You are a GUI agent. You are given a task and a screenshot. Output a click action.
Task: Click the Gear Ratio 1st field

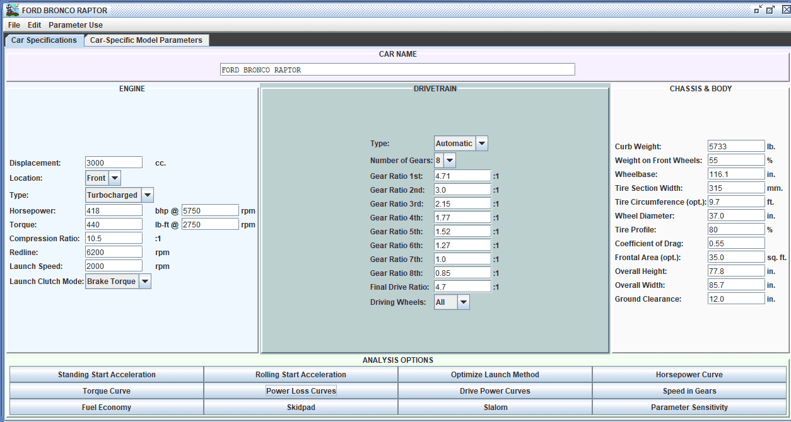coord(462,176)
